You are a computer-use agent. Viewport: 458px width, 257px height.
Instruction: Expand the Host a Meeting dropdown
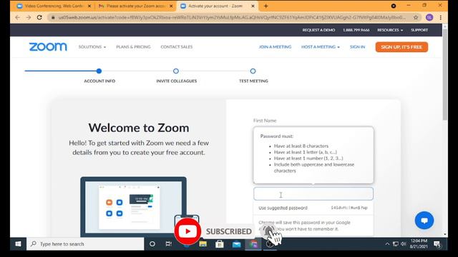click(x=321, y=47)
